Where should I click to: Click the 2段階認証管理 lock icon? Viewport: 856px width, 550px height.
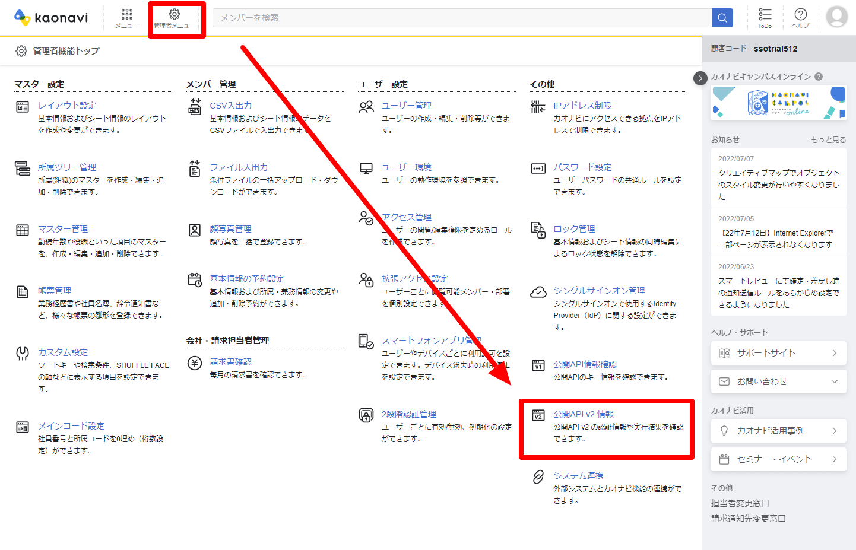click(366, 415)
